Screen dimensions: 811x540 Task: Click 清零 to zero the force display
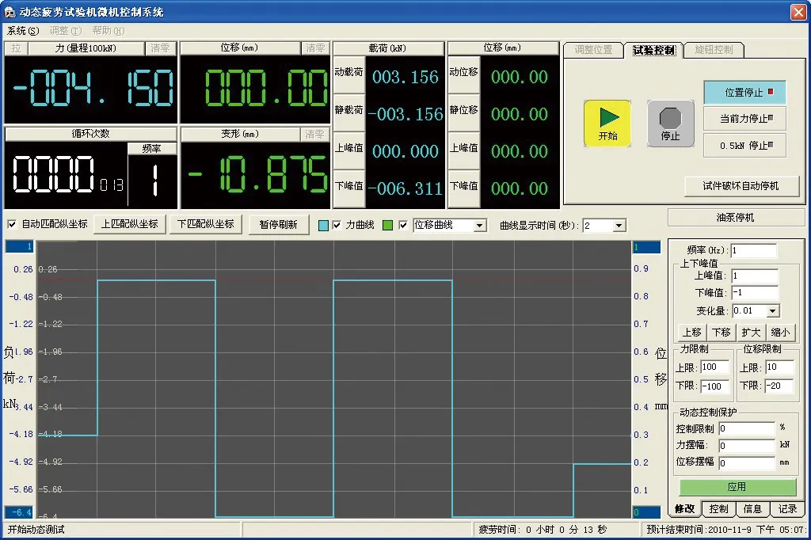coord(160,48)
